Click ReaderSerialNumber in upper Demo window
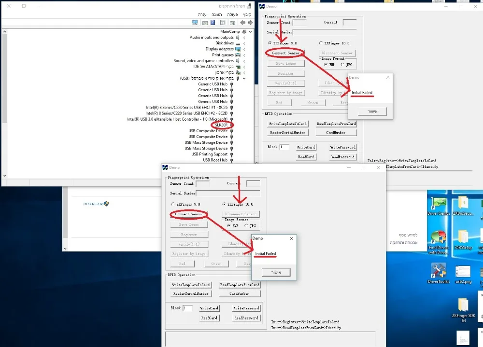This screenshot has height=347, width=483. [x=288, y=133]
